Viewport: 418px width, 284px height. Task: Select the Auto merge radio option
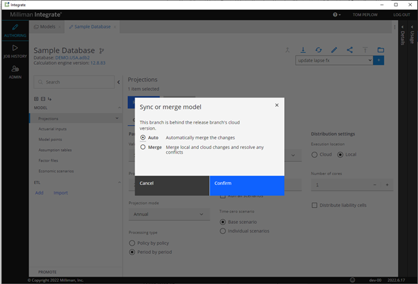[143, 137]
